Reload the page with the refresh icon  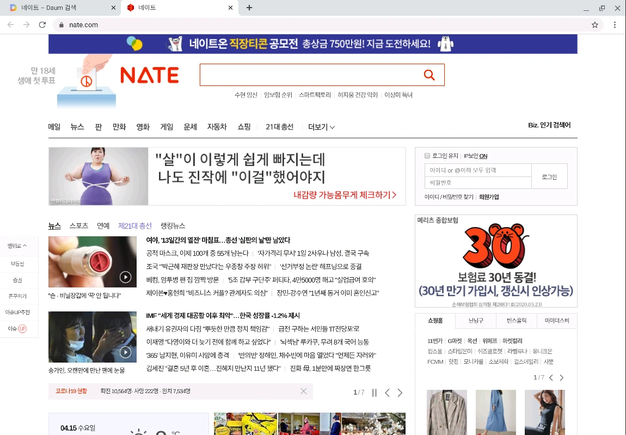[x=42, y=24]
